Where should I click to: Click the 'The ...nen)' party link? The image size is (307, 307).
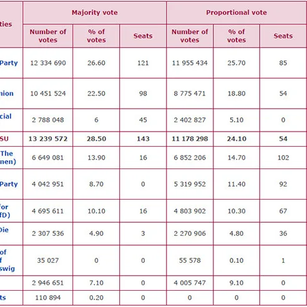7,157
